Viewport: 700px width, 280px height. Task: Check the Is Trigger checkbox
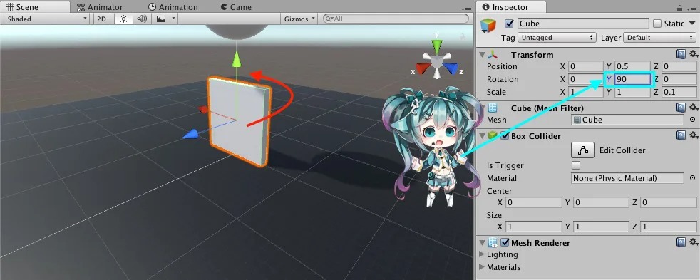576,165
